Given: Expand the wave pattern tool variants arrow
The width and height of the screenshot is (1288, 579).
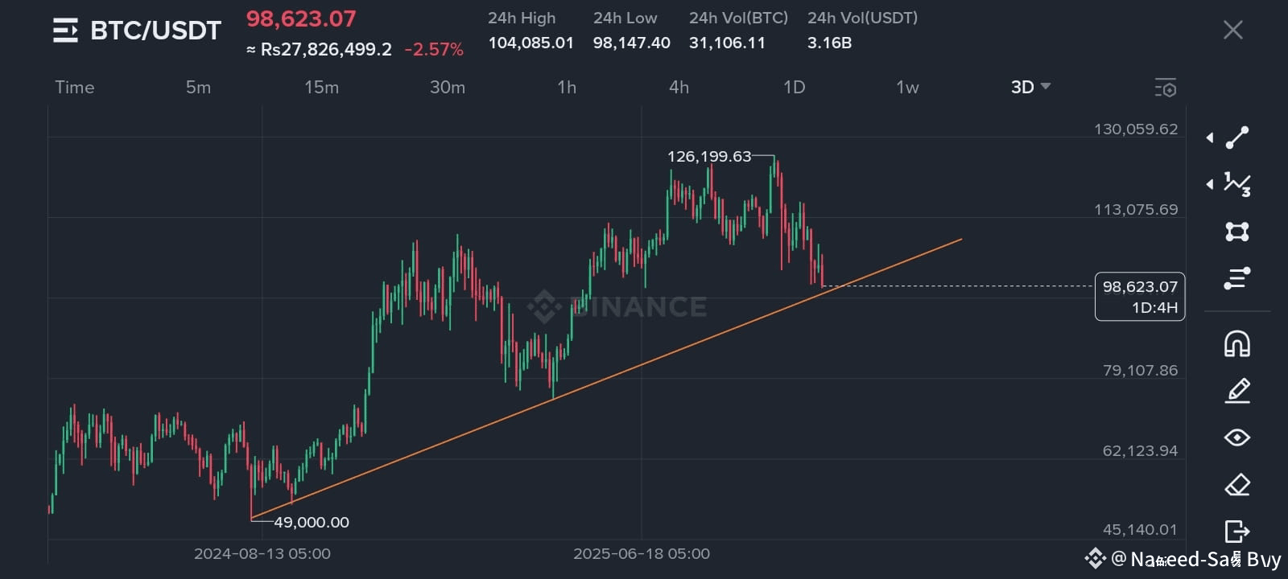Looking at the screenshot, I should point(1210,184).
